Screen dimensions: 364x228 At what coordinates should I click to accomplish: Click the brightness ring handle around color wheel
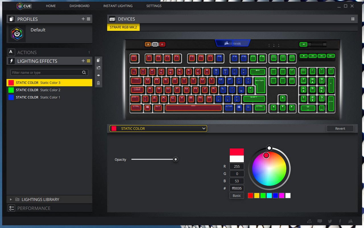[269, 148]
